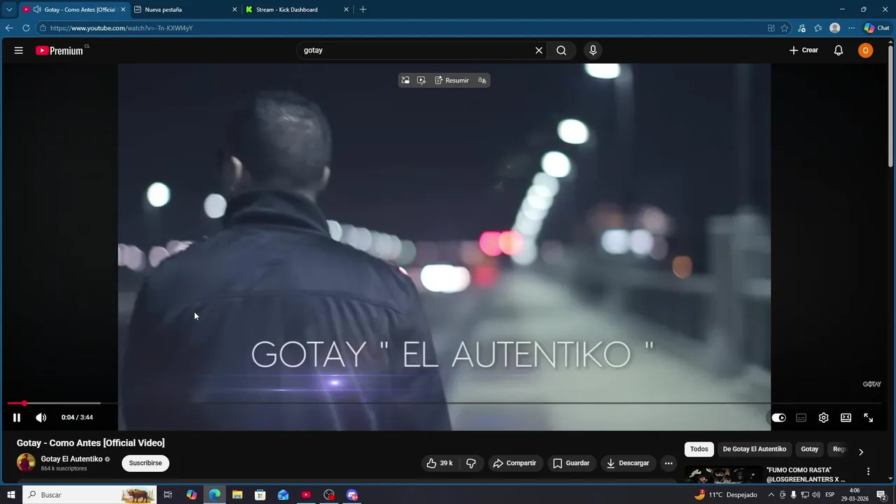
Task: Subscribe with the Suscribirse button
Action: click(146, 463)
